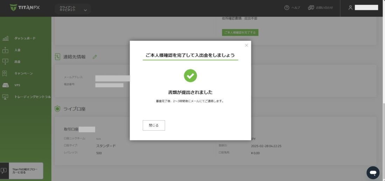This screenshot has width=385, height=181.
Task: Select the ダッシュボード menu label
Action: (25, 38)
